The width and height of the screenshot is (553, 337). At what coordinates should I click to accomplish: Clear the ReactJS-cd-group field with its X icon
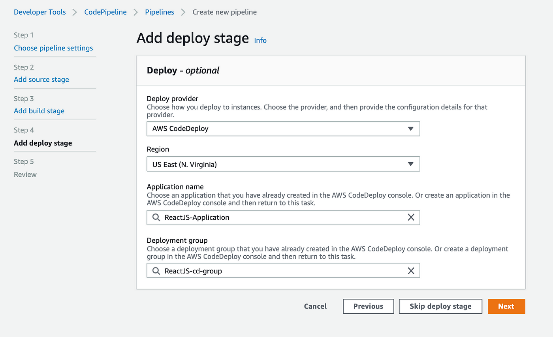tap(411, 271)
